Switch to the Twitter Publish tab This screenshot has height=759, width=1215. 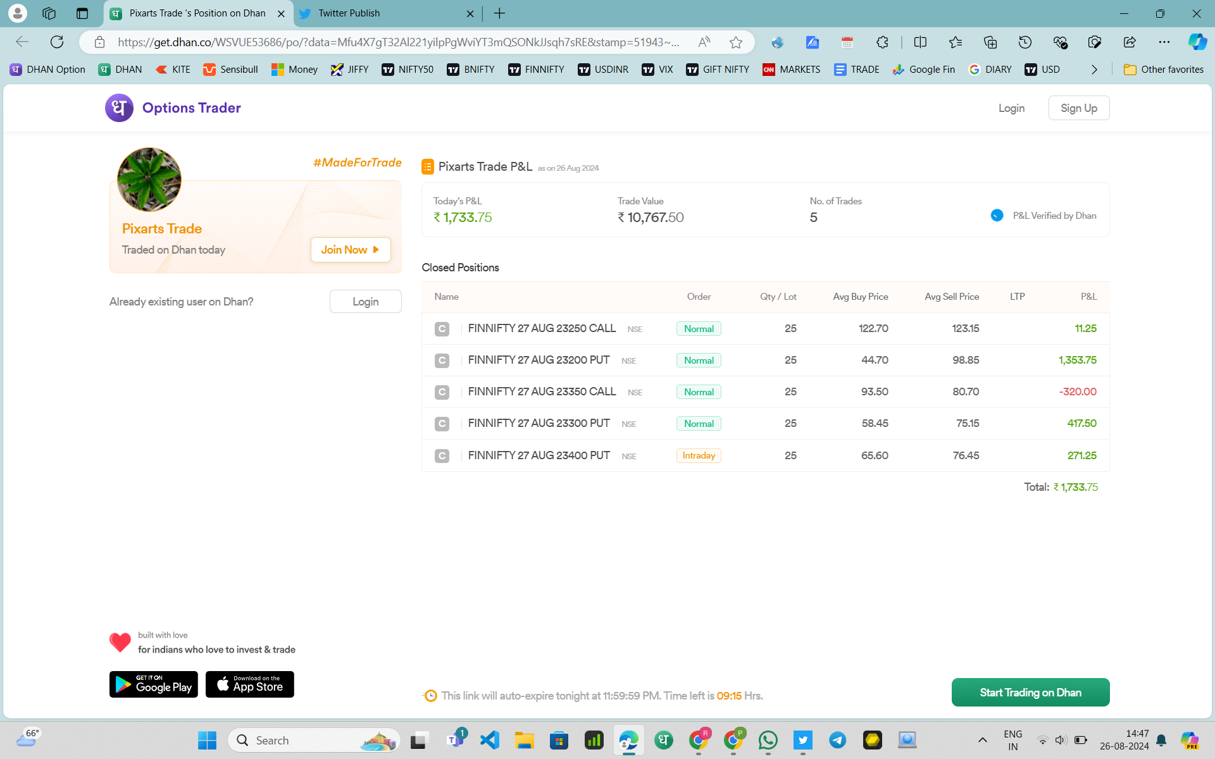coord(387,13)
